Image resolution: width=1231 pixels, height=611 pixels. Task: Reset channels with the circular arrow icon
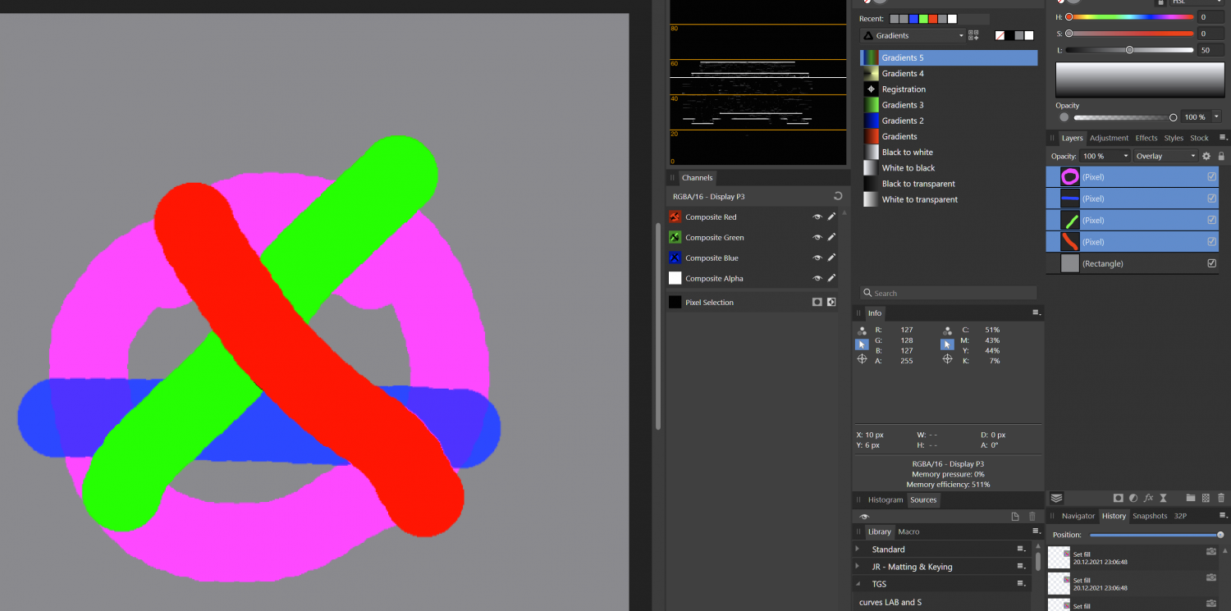pos(837,197)
